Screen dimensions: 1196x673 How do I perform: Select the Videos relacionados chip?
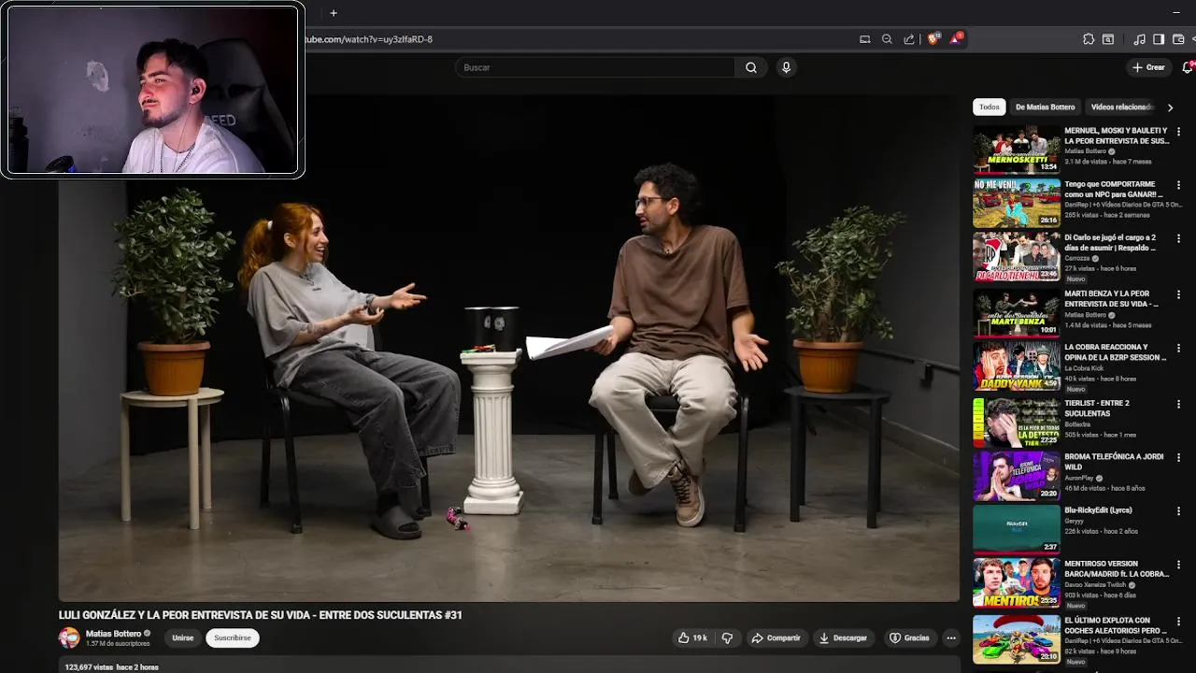click(1121, 107)
